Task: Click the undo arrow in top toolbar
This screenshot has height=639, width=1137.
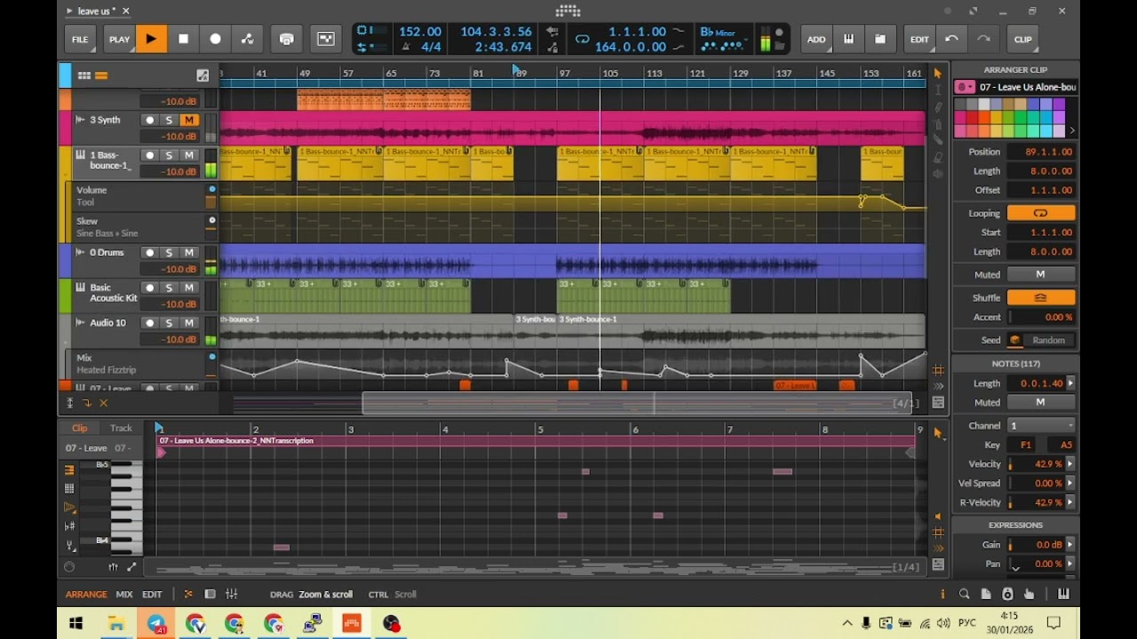Action: [951, 39]
